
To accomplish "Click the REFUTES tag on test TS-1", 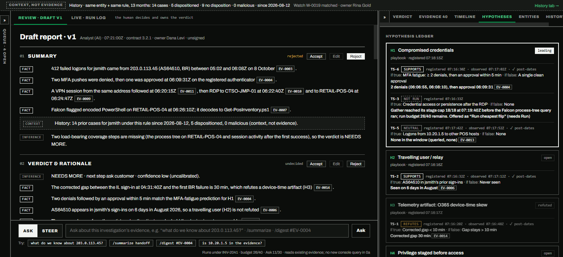I will [411, 224].
